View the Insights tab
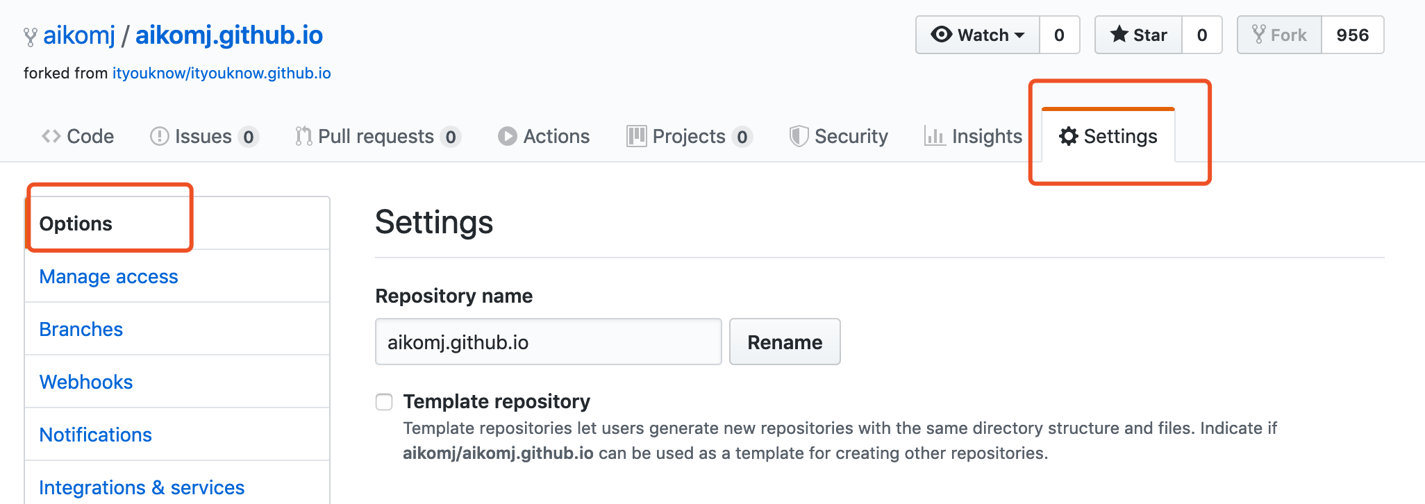Viewport: 1425px width, 504px height. coord(974,136)
